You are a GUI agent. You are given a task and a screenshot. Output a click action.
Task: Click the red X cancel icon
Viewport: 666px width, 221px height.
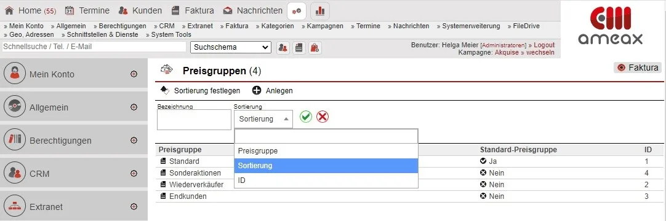(x=323, y=117)
